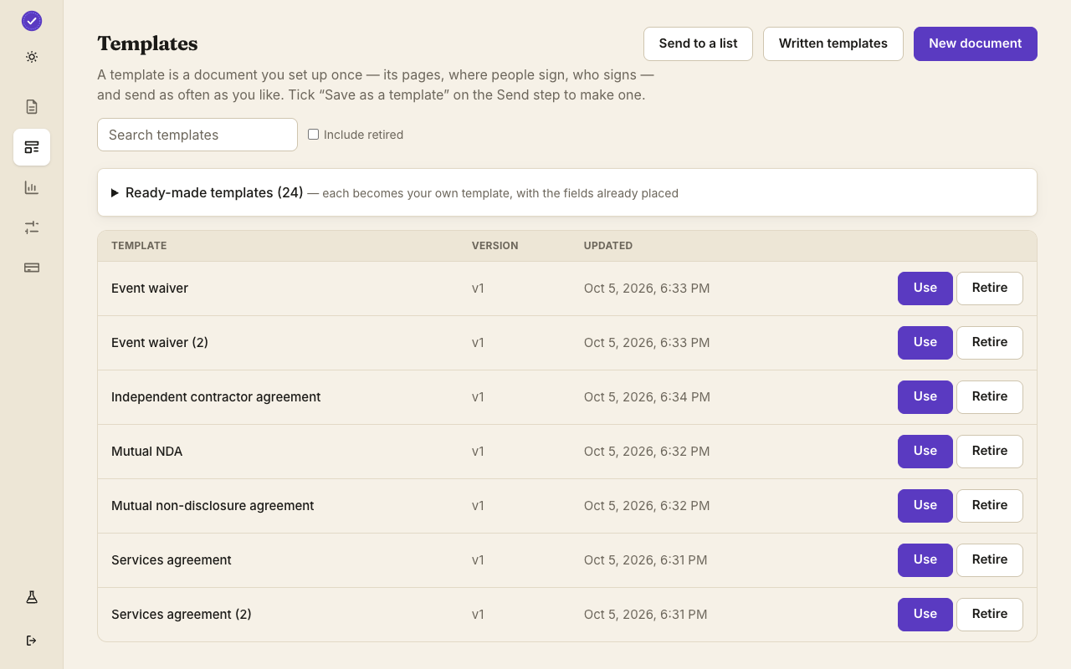Use the Event waiver (2) template
This screenshot has width=1071, height=669.
click(x=925, y=343)
